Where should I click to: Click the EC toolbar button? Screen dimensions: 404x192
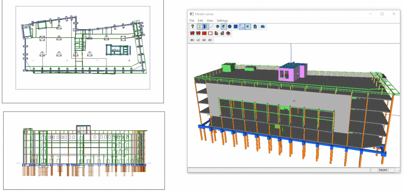[210, 40]
